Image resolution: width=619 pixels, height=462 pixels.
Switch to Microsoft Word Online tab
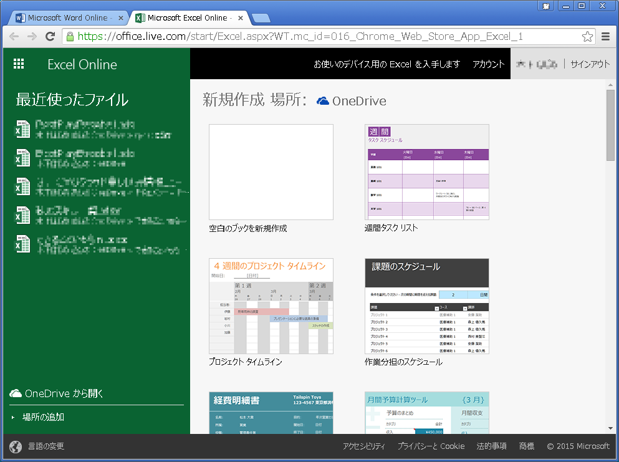click(x=67, y=17)
